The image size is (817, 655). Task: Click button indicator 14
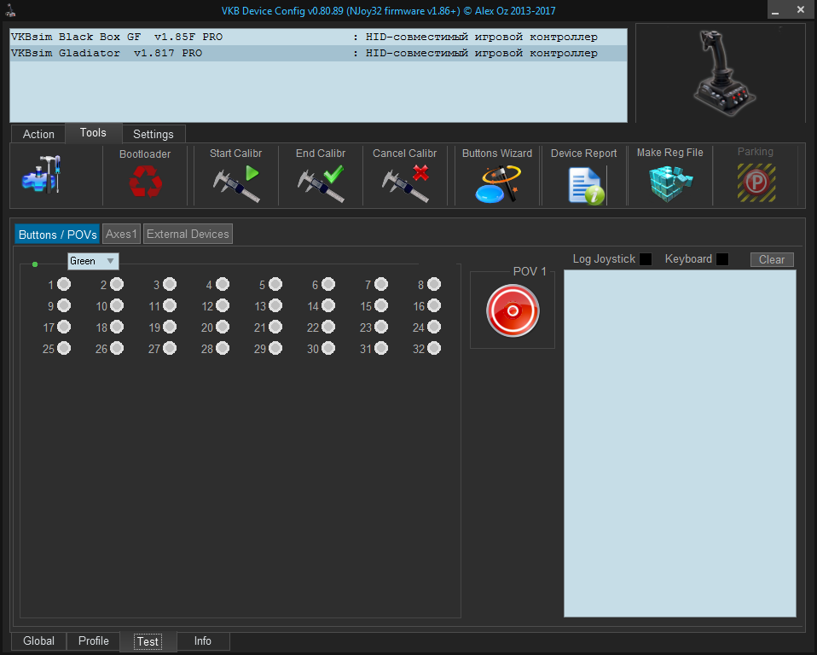click(328, 305)
